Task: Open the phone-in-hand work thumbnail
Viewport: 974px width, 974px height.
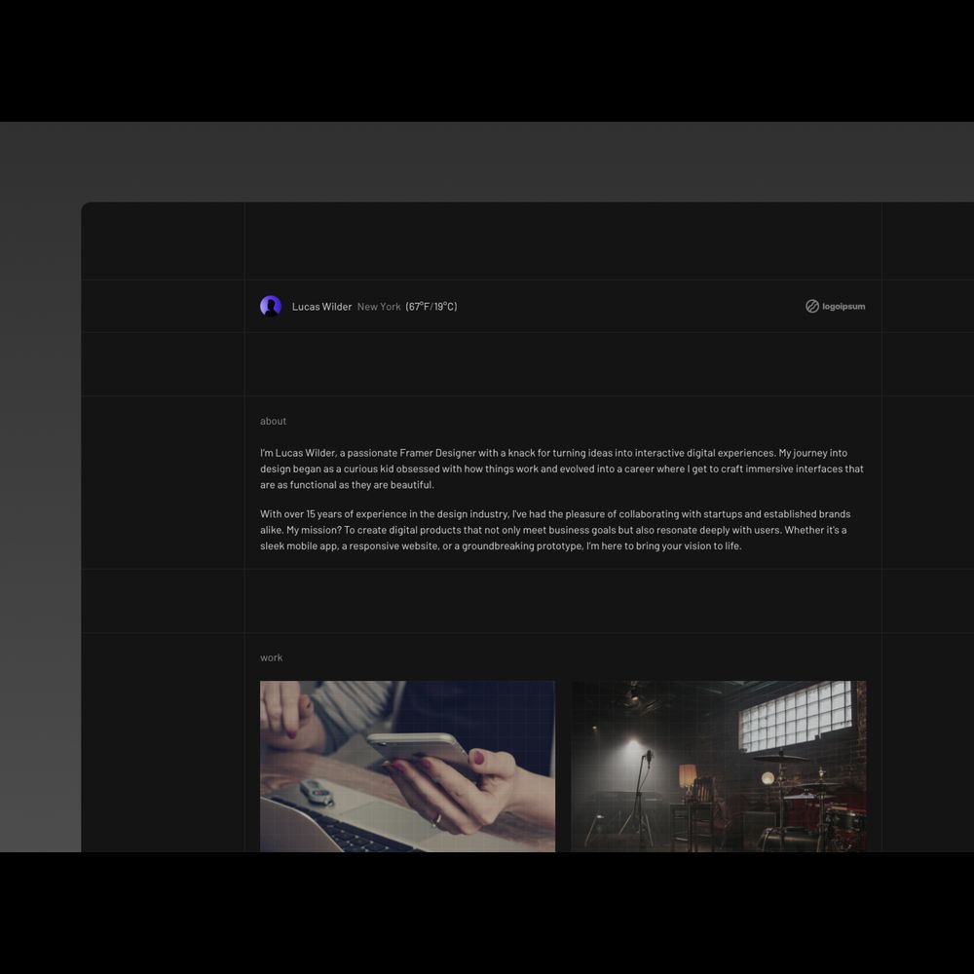Action: click(407, 766)
